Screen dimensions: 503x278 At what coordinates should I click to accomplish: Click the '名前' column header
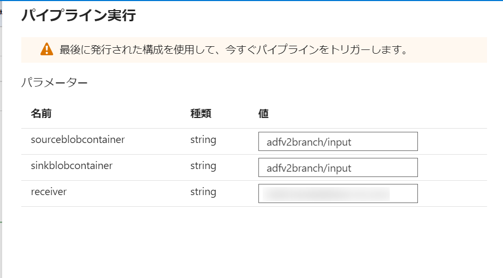coord(41,114)
